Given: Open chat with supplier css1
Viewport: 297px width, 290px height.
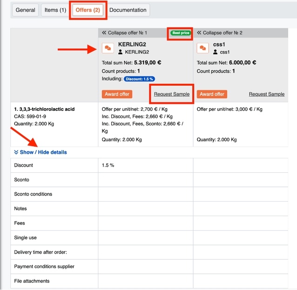Looking at the screenshot, I should tap(202, 48).
